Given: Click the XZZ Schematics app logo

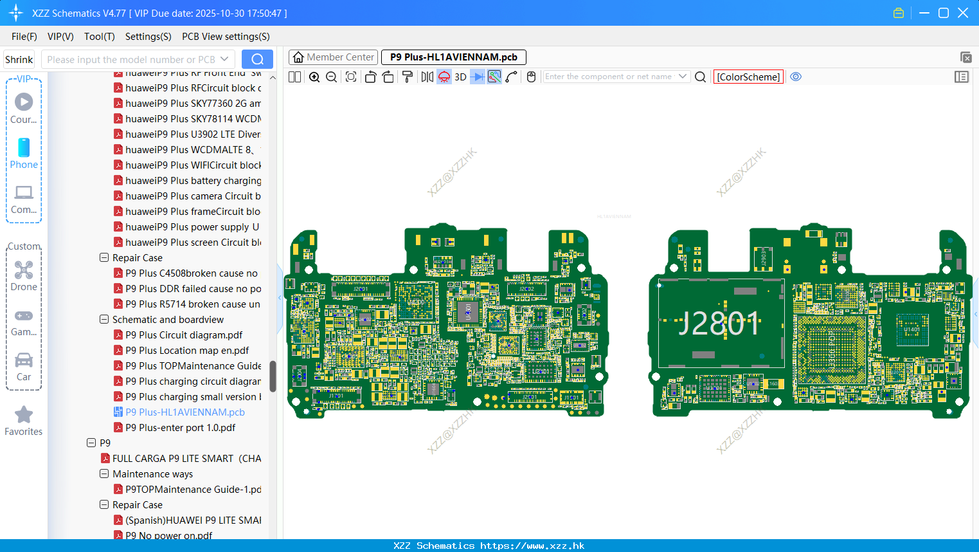Looking at the screenshot, I should 16,13.
